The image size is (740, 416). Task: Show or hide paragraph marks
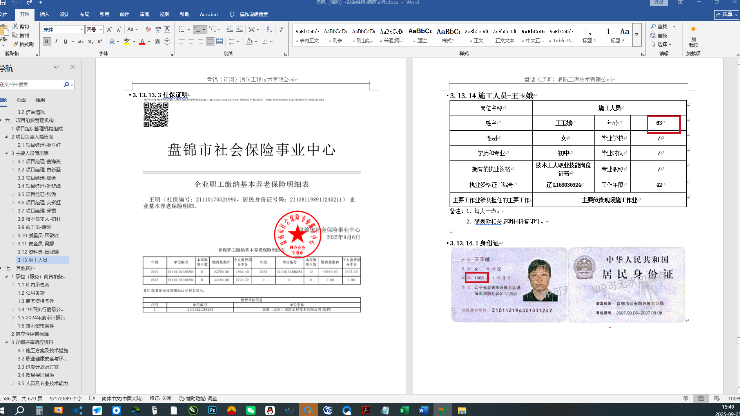click(281, 29)
